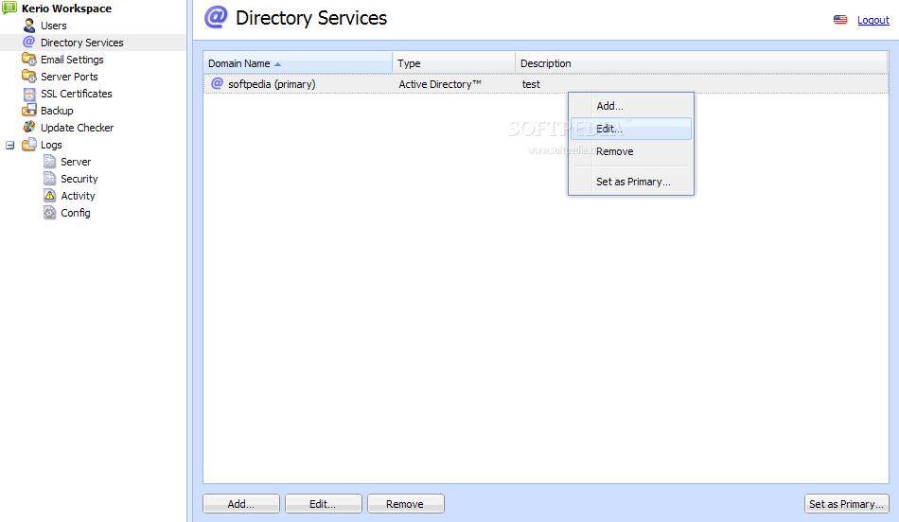The height and width of the screenshot is (522, 899).
Task: Click the Update Checker icon
Action: pos(28,128)
